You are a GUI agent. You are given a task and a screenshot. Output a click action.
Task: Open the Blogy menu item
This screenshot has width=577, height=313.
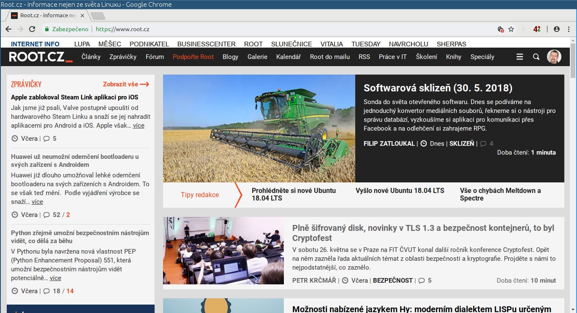(231, 57)
